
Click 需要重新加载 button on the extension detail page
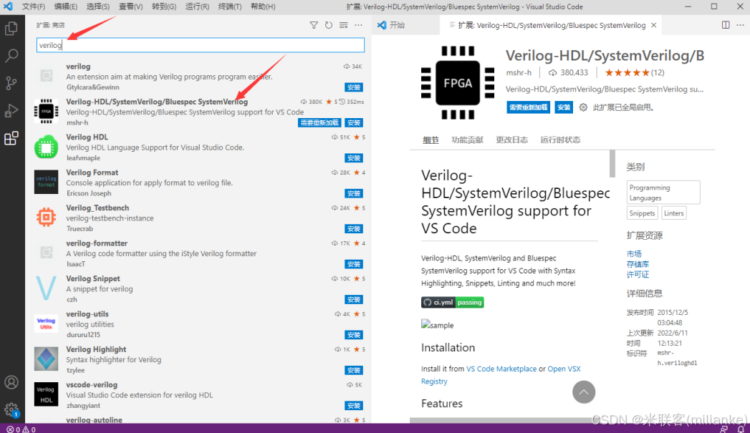click(x=528, y=107)
